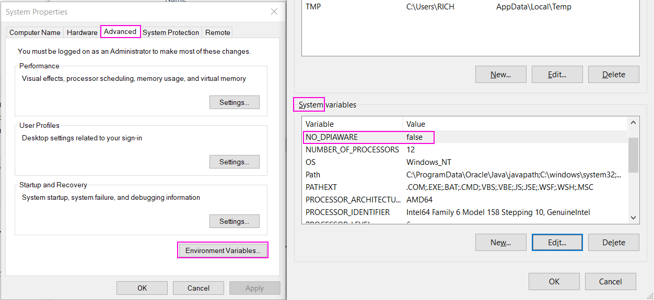Click New under user variables
Viewport: 654px width, 300px height.
500,75
